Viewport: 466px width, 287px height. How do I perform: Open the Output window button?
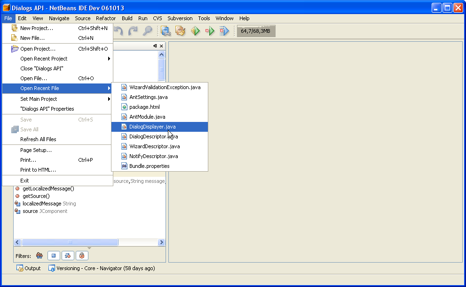coord(29,268)
